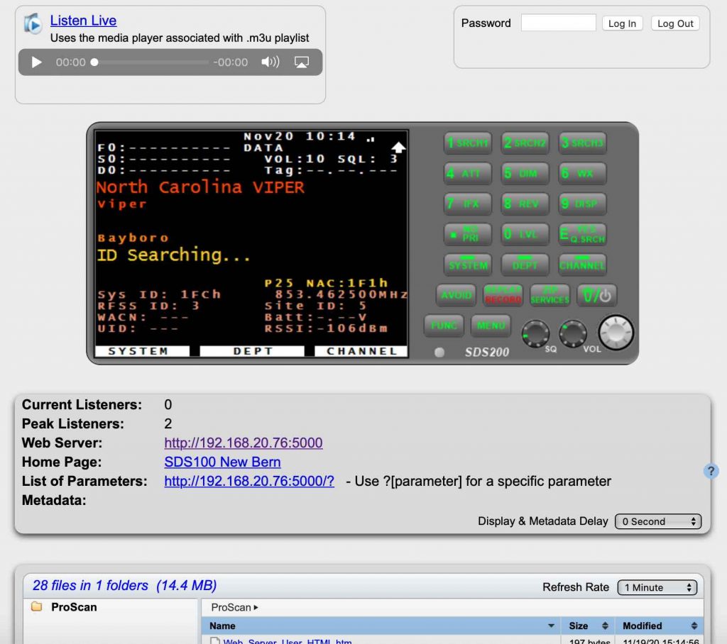Open the scanner MENU key

point(491,326)
